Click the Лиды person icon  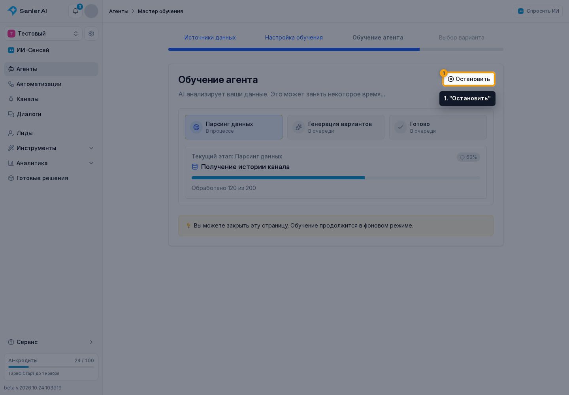click(x=11, y=133)
